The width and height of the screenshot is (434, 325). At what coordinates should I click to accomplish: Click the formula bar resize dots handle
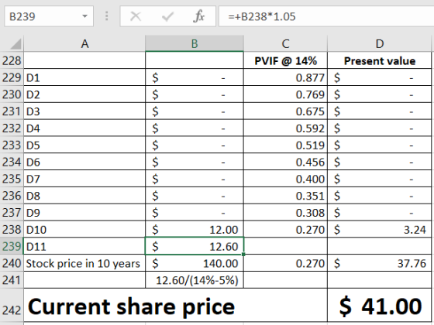pyautogui.click(x=107, y=16)
